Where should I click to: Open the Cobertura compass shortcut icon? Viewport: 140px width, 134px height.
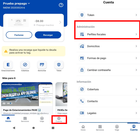25,65
